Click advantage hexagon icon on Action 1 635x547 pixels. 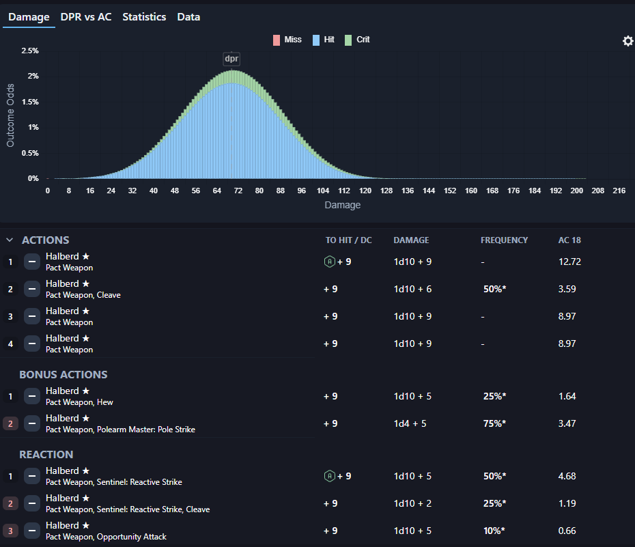click(x=328, y=262)
